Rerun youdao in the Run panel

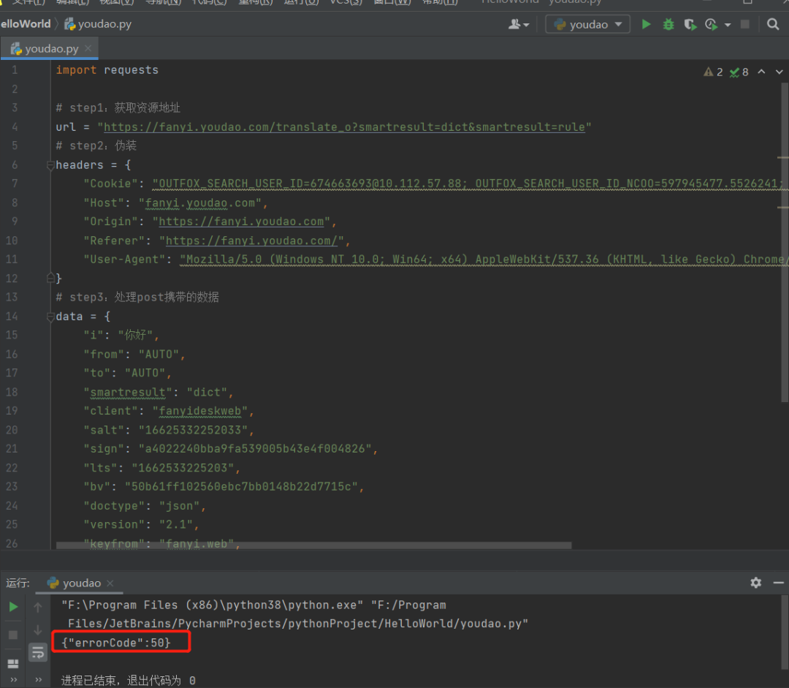(13, 606)
